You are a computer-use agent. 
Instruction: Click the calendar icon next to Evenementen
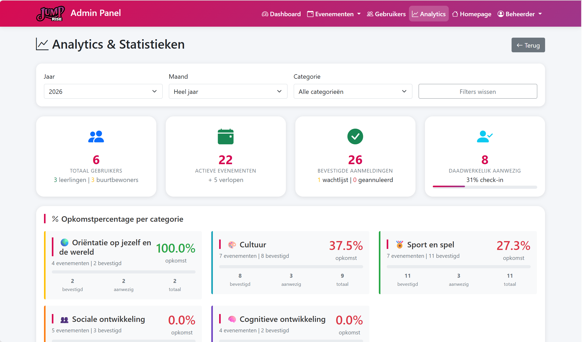pyautogui.click(x=310, y=14)
